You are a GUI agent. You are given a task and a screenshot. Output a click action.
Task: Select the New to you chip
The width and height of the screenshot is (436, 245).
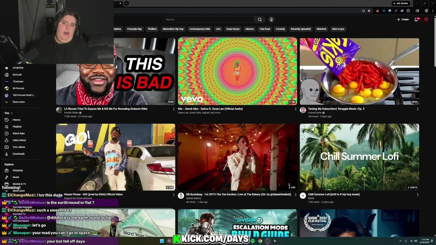(x=338, y=29)
